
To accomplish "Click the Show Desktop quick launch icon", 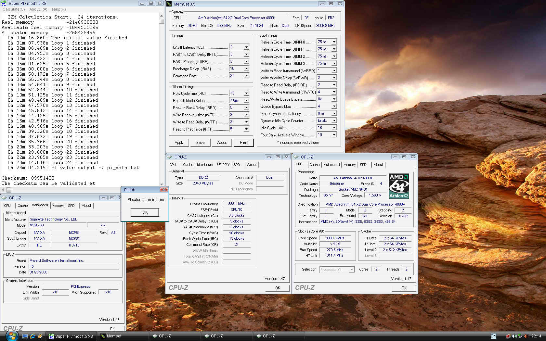I will click(25, 336).
